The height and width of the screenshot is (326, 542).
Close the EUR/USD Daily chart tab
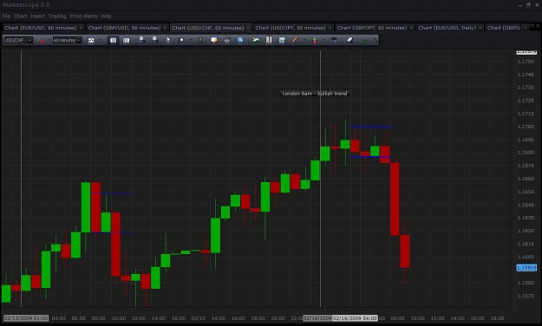(480, 28)
